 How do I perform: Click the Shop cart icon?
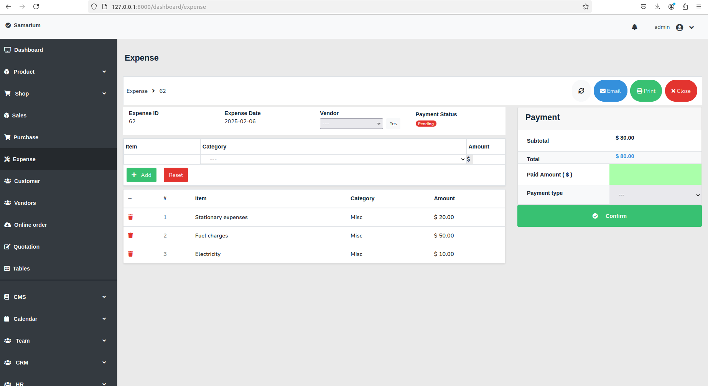click(x=8, y=94)
